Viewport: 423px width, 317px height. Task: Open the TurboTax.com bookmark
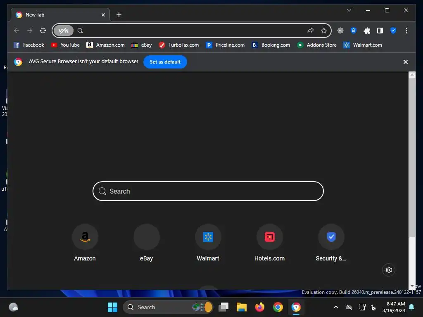point(179,45)
